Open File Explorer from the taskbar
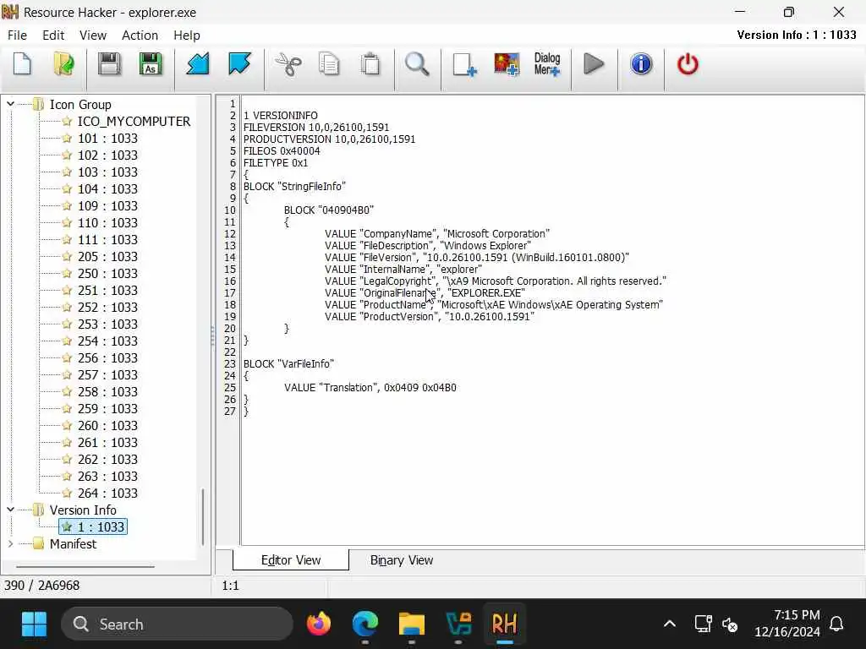 [x=412, y=624]
